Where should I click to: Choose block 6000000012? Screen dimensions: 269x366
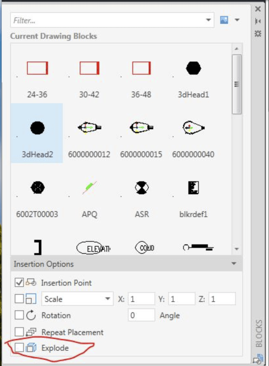(x=89, y=128)
